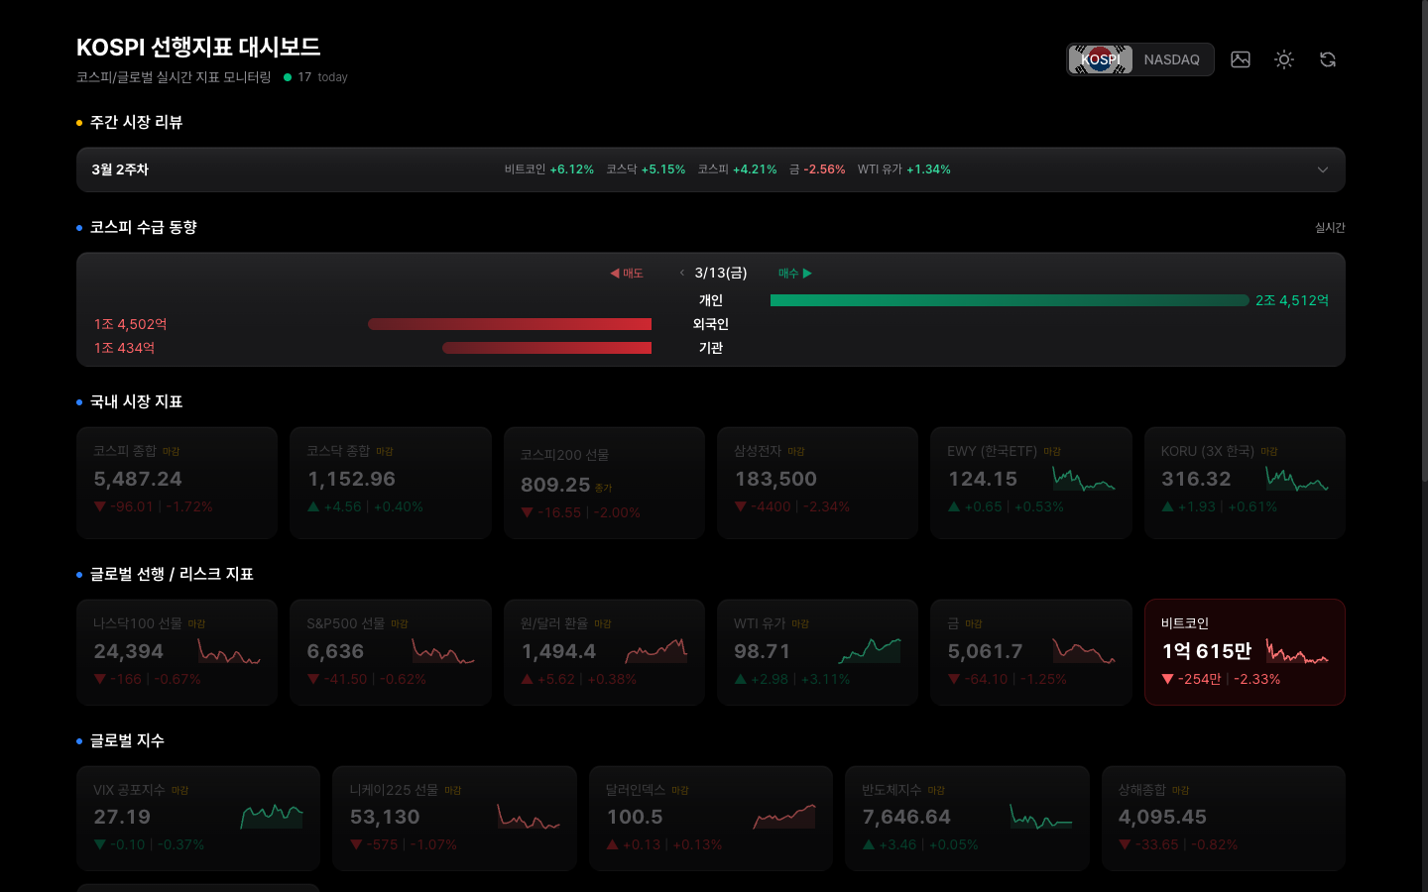Screen dimensions: 1428x892
Task: Click the green 개인 buying bar
Action: pyautogui.click(x=1009, y=299)
